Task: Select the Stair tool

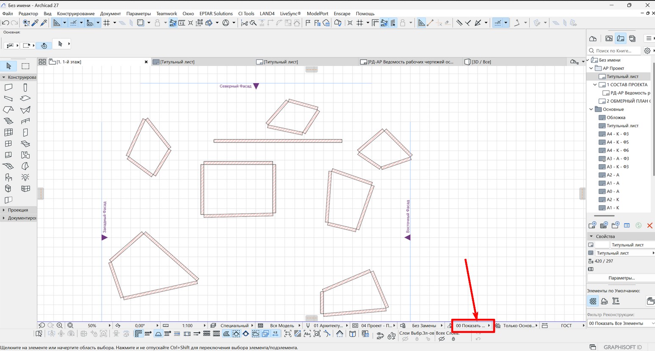Action: (8, 121)
